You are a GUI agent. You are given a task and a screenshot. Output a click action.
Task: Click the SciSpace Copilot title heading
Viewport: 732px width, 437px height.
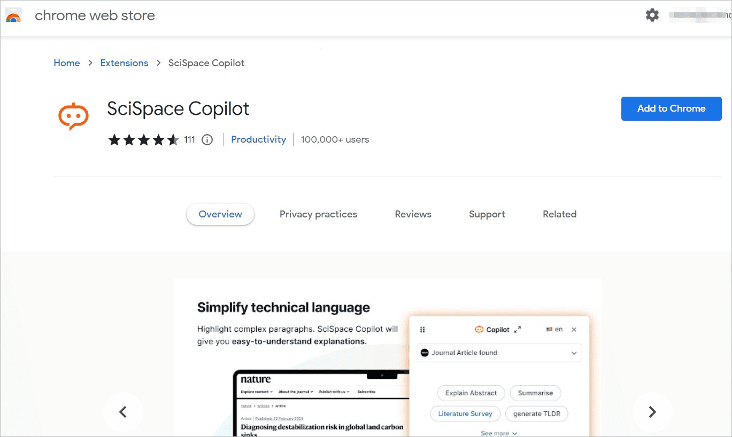[178, 108]
